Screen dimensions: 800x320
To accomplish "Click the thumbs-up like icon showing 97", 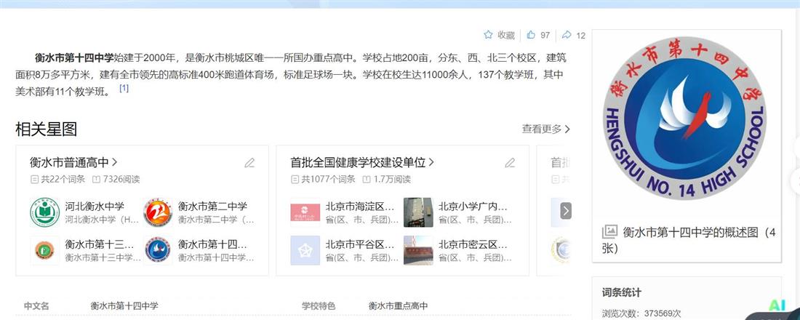I will pyautogui.click(x=531, y=35).
